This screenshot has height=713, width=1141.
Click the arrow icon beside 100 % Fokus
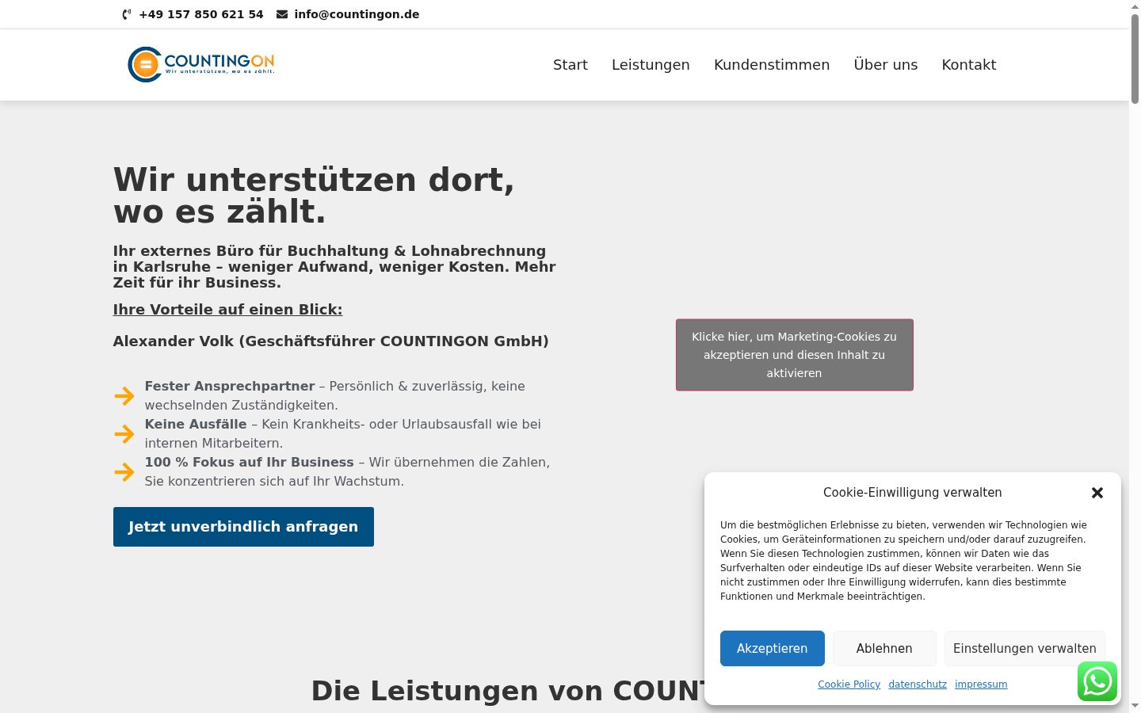click(124, 472)
